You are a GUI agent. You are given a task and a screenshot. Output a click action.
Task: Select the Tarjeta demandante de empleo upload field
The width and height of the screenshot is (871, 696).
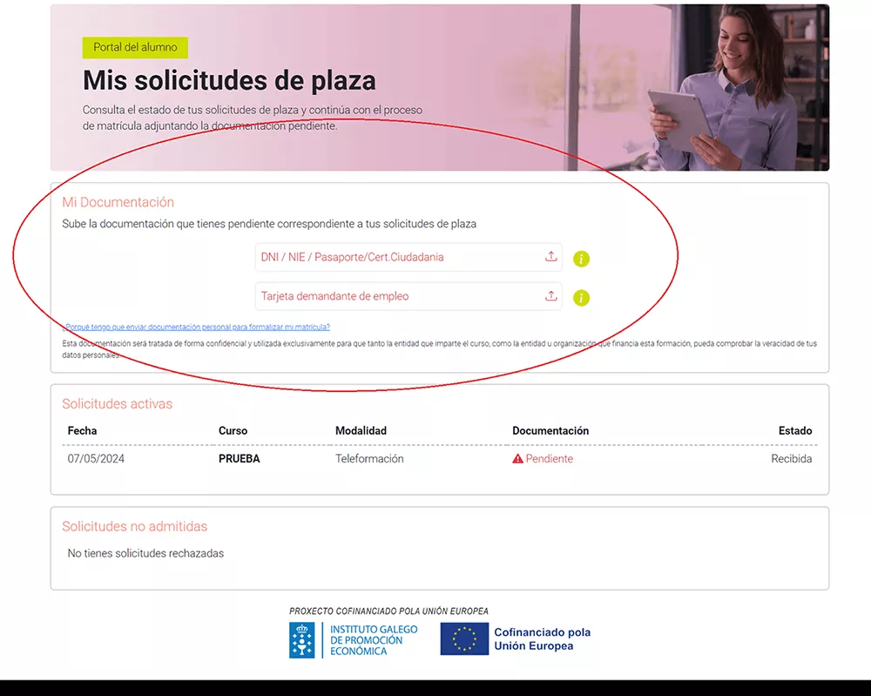pos(408,296)
